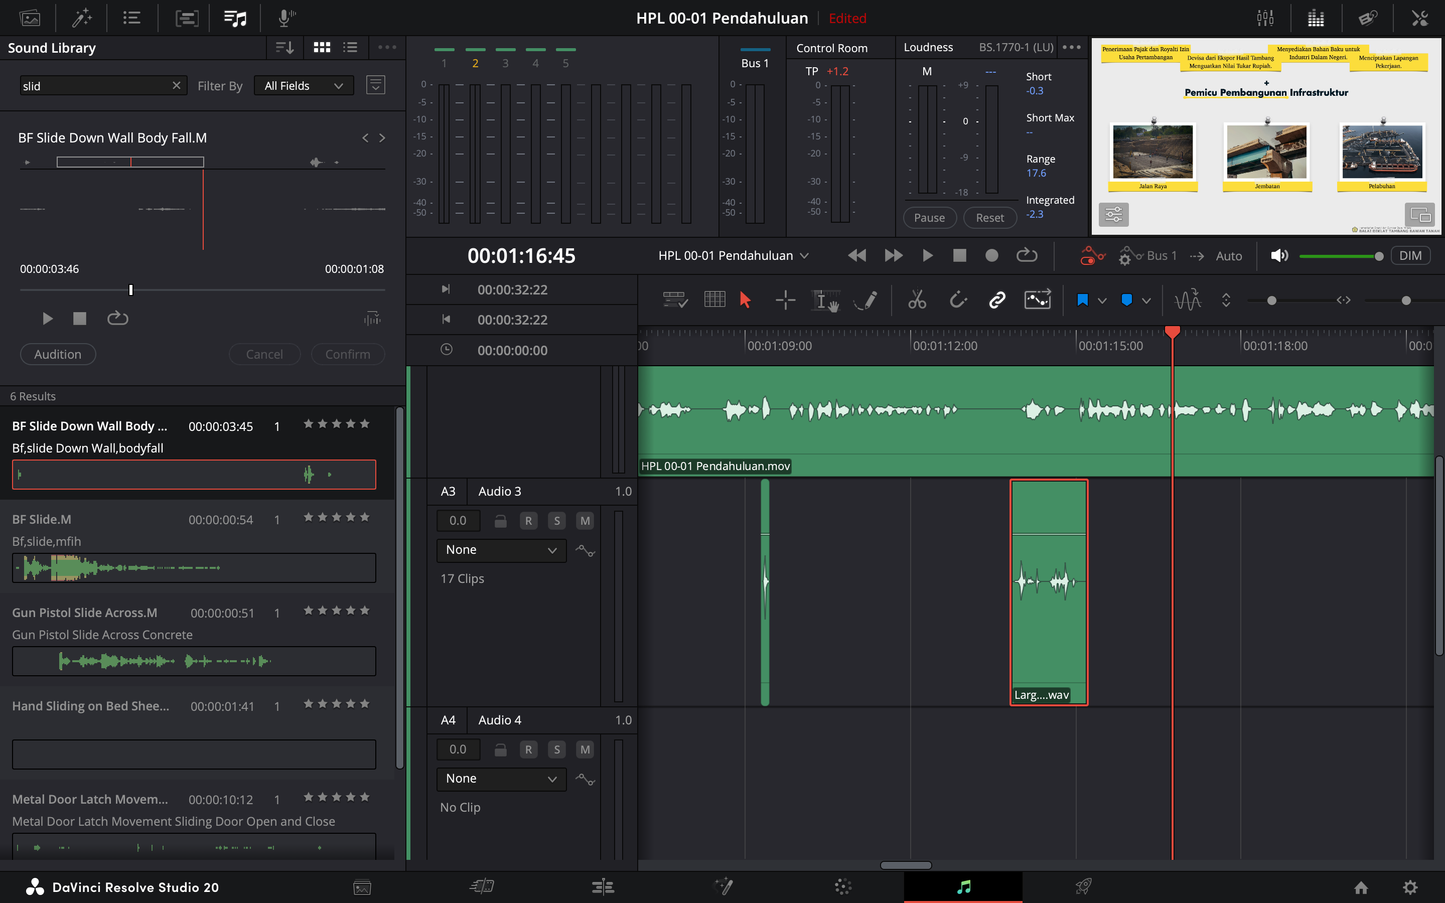Toggle the link clips icon
1445x903 pixels.
click(996, 300)
